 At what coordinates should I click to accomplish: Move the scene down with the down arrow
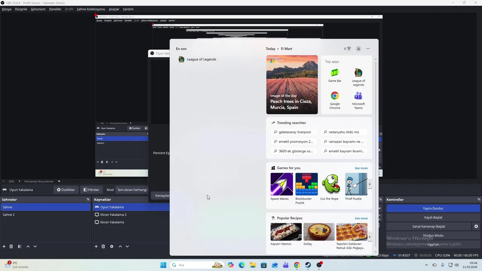(35, 247)
